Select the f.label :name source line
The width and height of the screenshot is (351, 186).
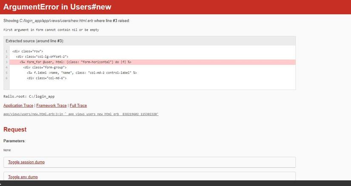coord(82,73)
